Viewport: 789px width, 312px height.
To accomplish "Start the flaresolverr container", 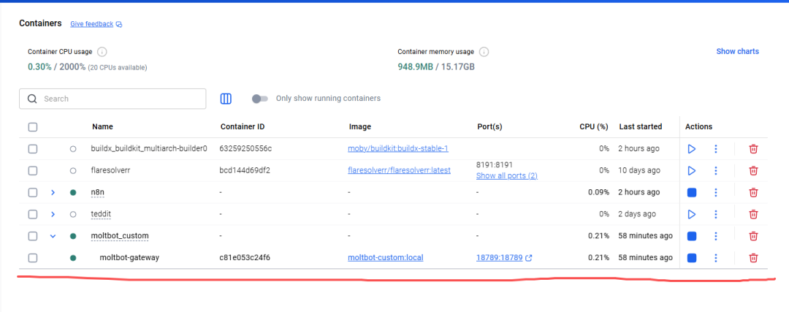I will pos(692,171).
